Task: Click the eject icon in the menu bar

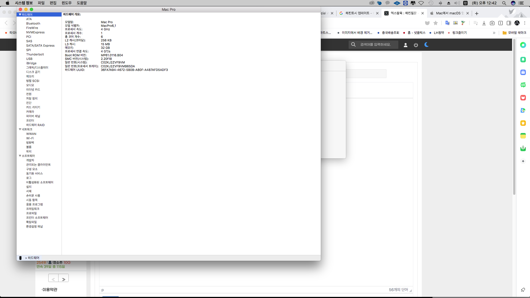Action: pyautogui.click(x=449, y=3)
